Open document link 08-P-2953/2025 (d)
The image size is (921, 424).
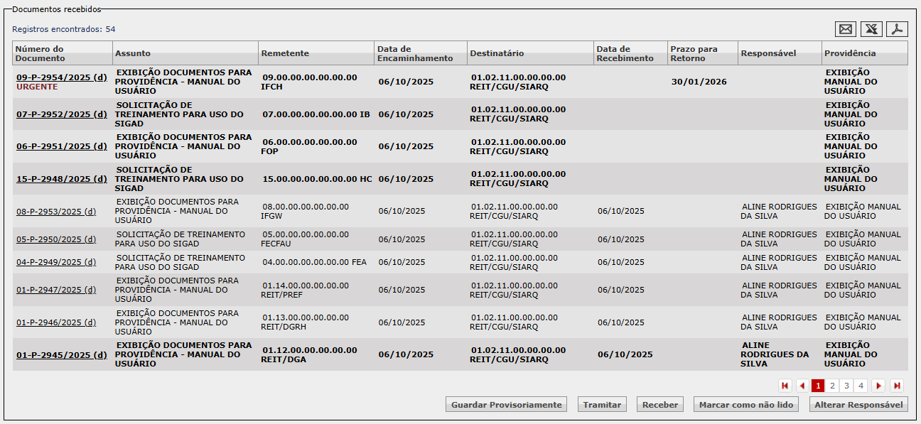(x=56, y=211)
